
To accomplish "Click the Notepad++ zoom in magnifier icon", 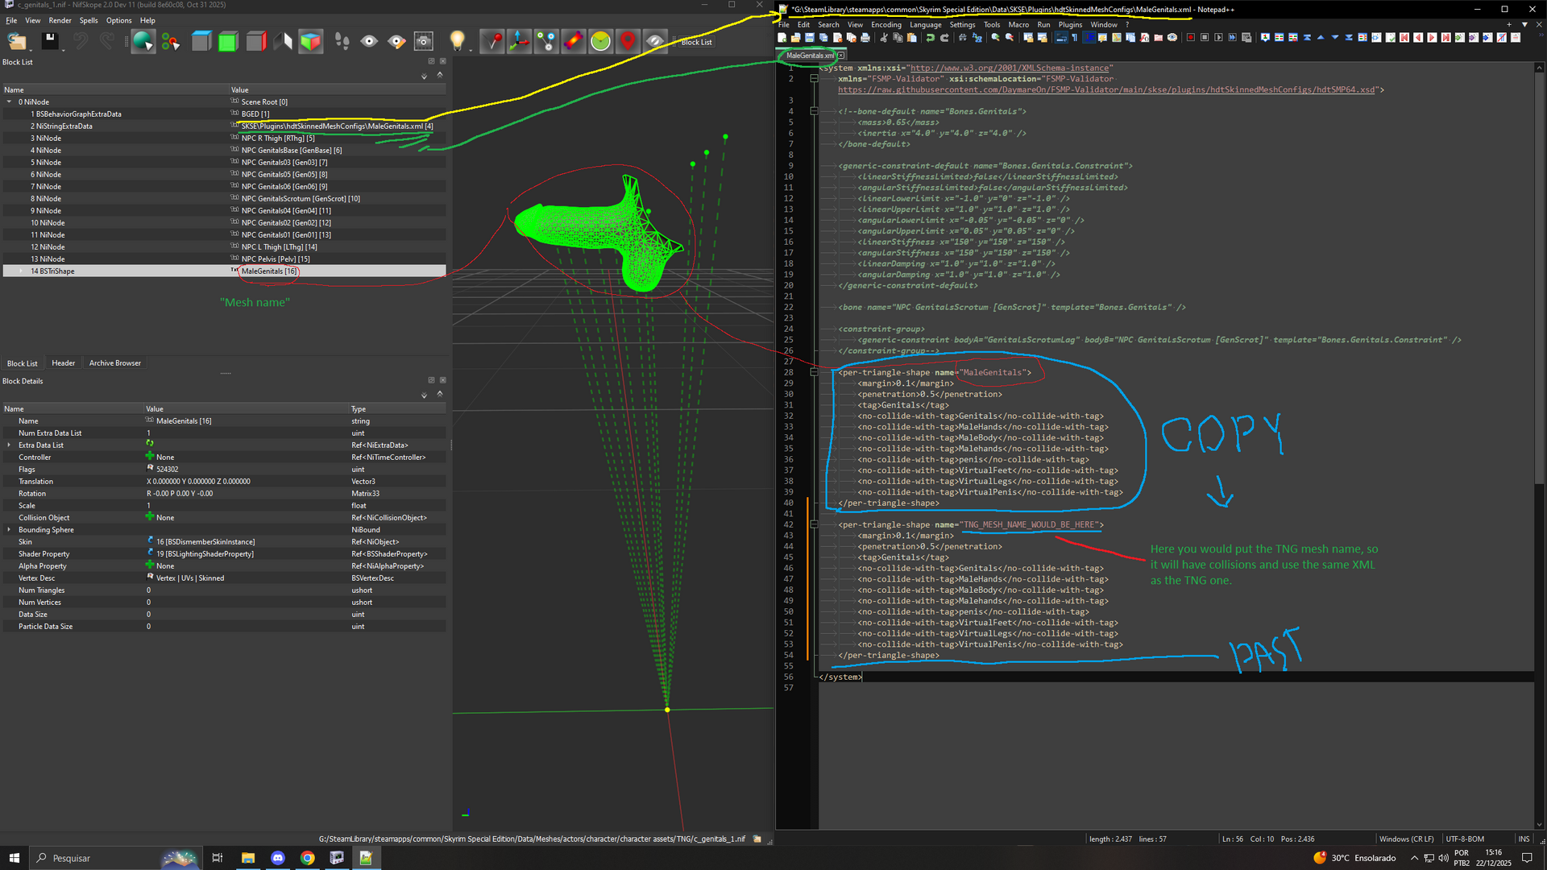I will (995, 38).
